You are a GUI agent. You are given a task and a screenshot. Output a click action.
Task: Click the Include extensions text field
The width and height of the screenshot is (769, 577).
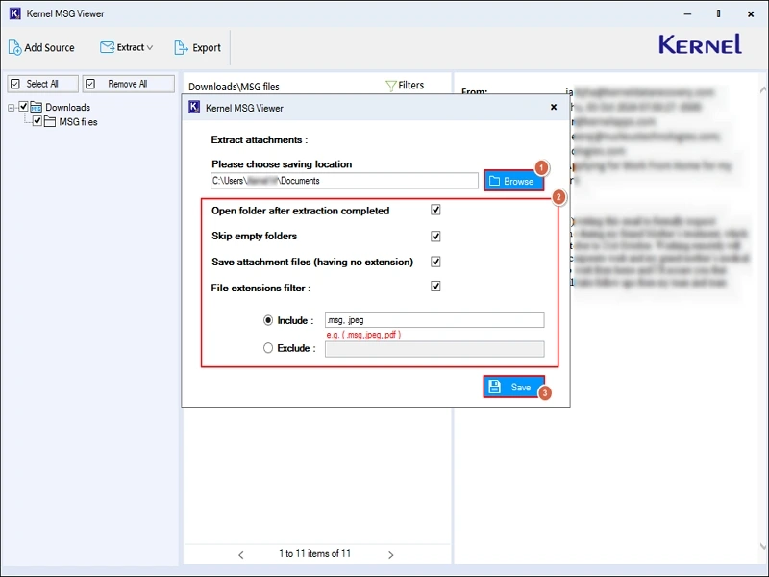coord(434,320)
